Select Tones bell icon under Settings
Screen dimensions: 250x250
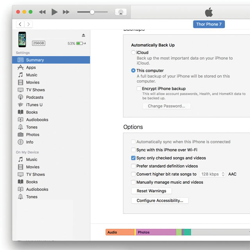click(x=20, y=127)
